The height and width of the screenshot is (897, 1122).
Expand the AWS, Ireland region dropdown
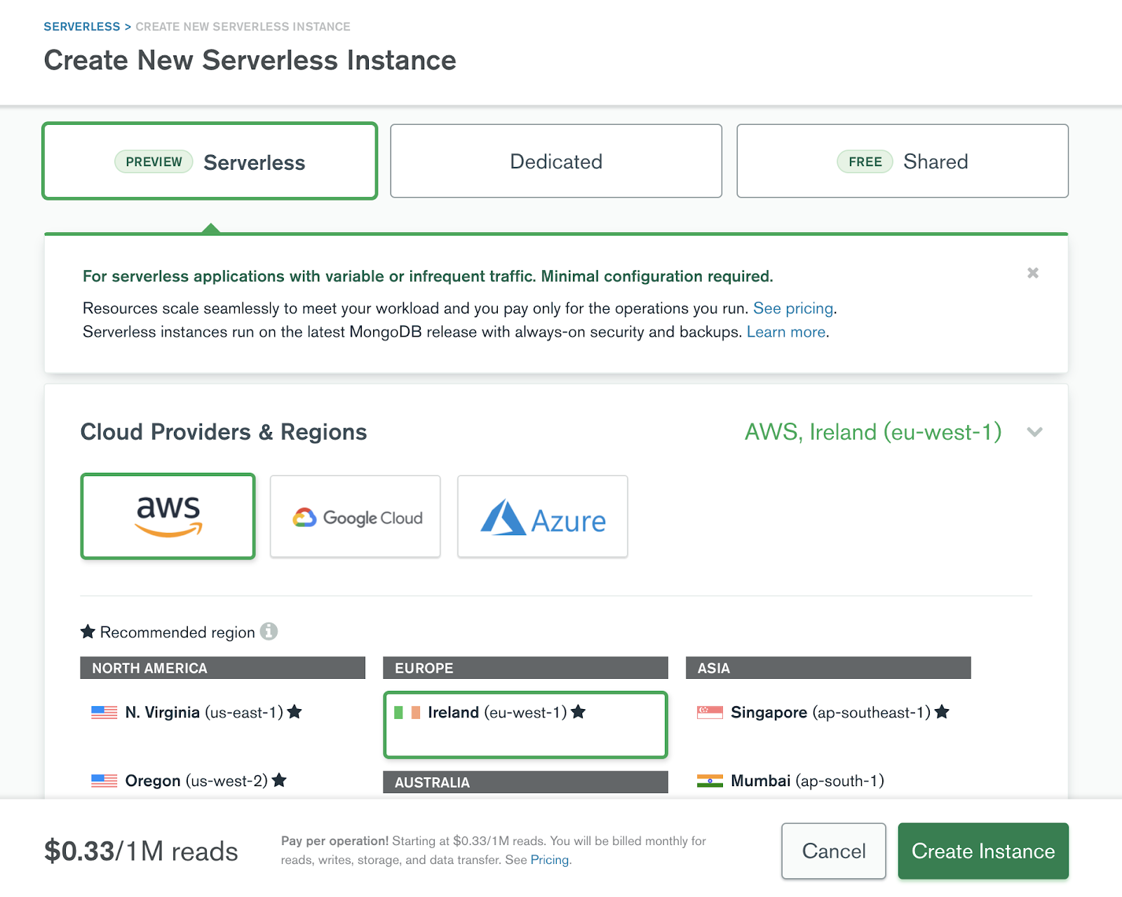tap(1034, 432)
